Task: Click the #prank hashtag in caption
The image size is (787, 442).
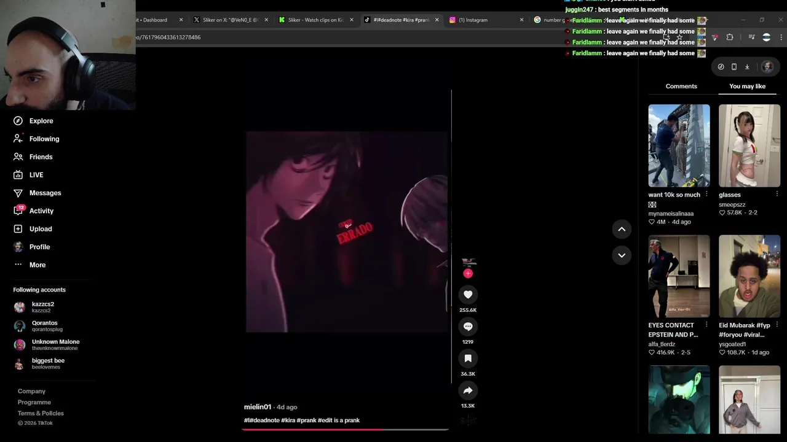Action: 306,421
